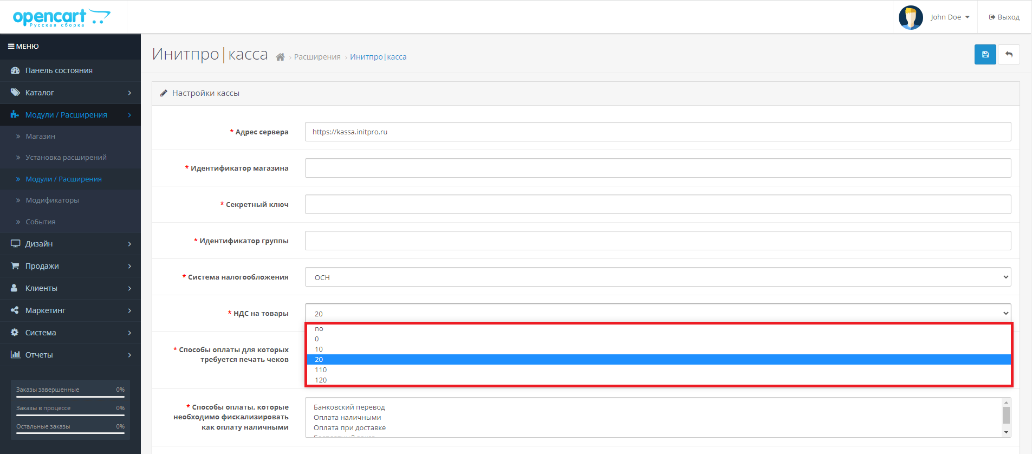Expand the Клиенты menu chevron
The image size is (1032, 454).
point(129,288)
